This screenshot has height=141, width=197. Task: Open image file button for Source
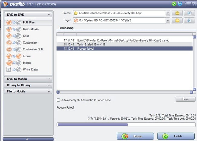[x=189, y=13]
